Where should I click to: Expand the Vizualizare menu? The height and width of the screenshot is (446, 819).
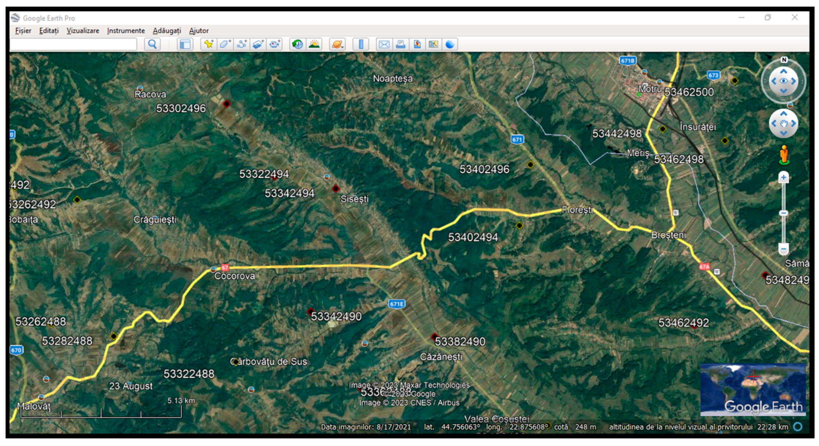(x=82, y=31)
